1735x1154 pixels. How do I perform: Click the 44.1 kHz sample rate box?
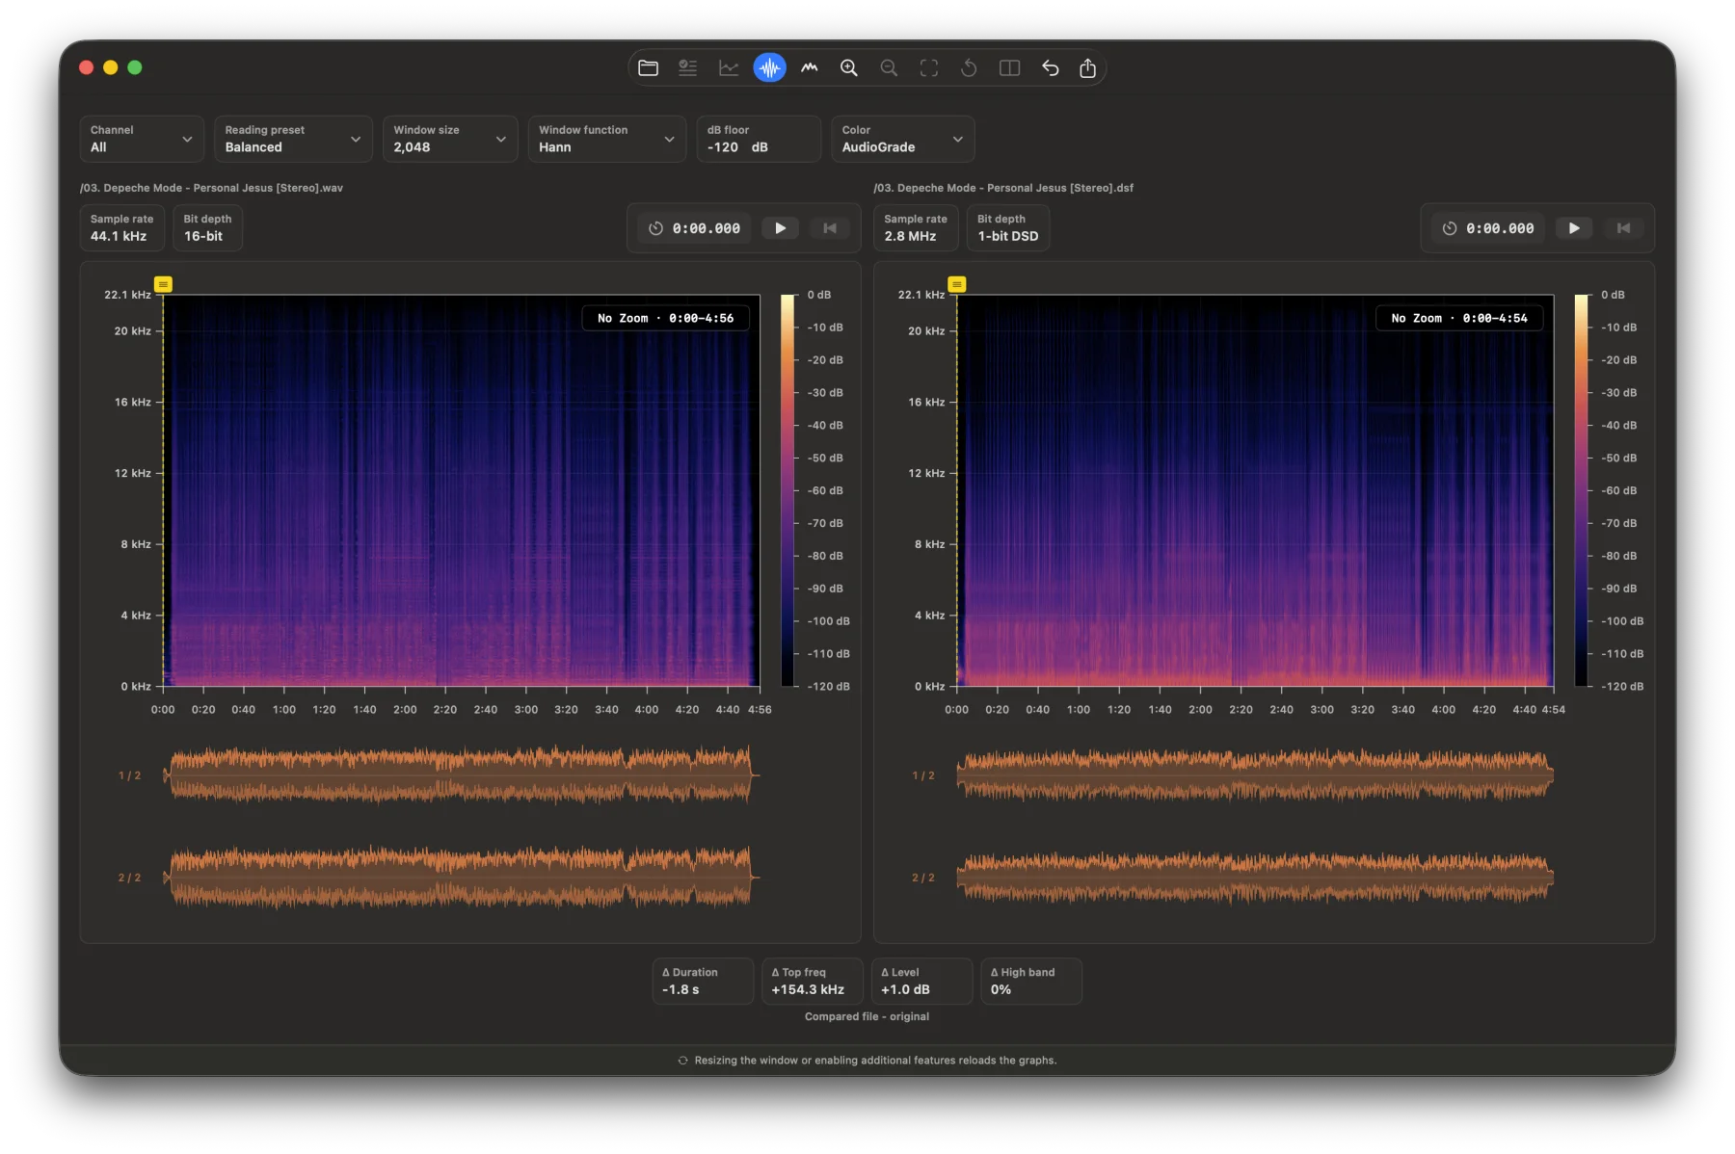click(x=122, y=227)
